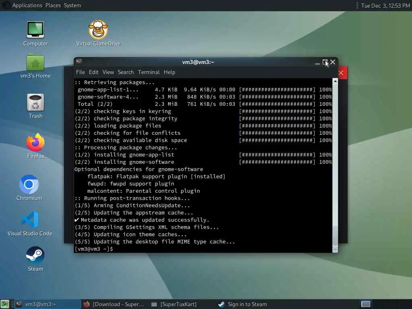Click the 'fwupd: fwupd support plugin' line
The height and width of the screenshot is (309, 412).
(131, 183)
